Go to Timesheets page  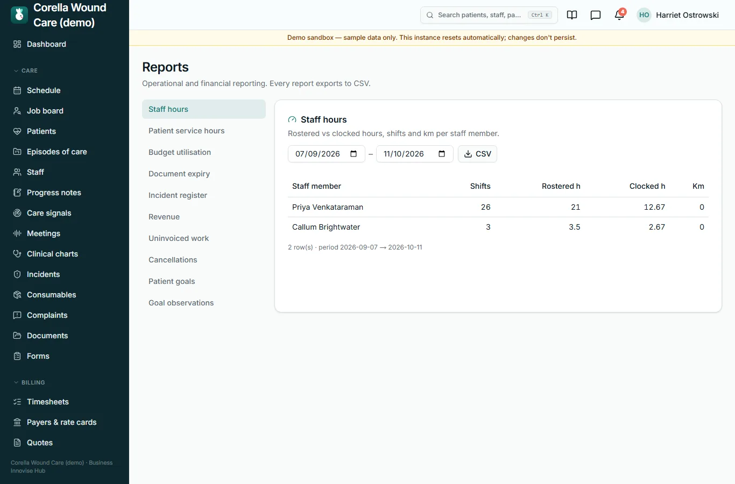click(65, 402)
